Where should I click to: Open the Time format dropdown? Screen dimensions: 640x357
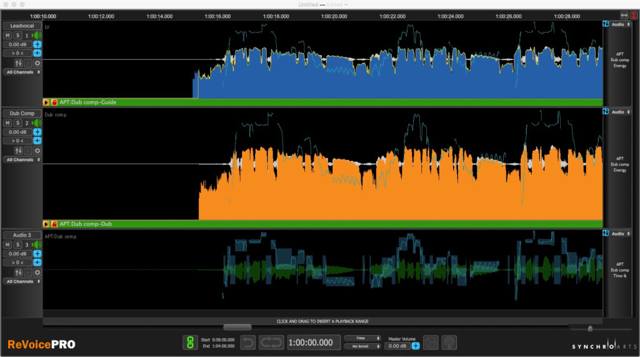pos(362,338)
